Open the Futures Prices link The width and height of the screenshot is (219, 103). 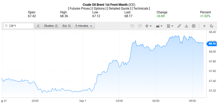pos(80,8)
